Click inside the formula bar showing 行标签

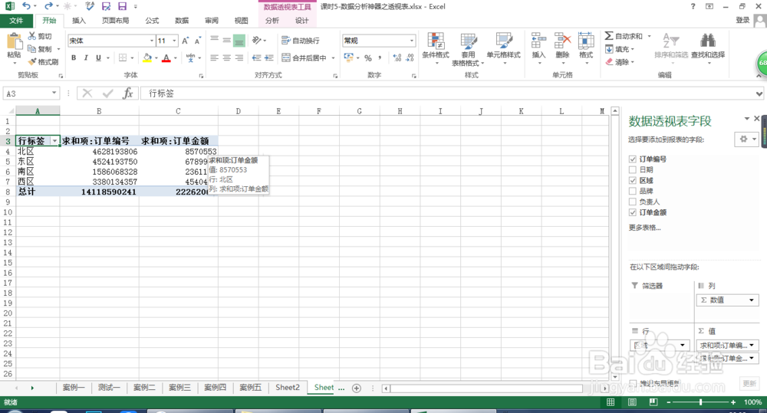click(x=449, y=93)
